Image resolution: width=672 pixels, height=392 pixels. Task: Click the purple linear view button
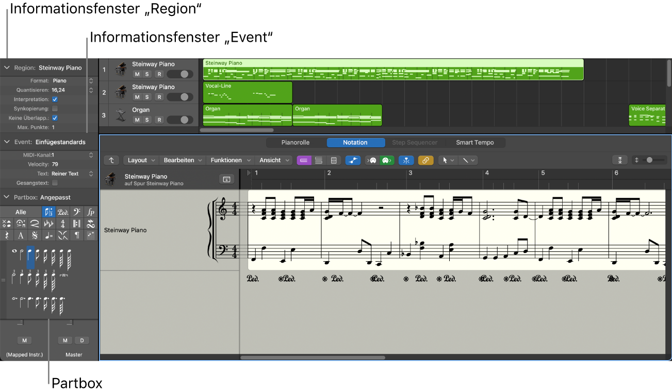(x=304, y=160)
